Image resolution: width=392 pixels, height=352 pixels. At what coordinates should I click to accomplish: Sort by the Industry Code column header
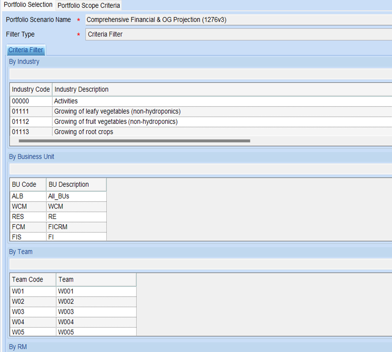(31, 89)
